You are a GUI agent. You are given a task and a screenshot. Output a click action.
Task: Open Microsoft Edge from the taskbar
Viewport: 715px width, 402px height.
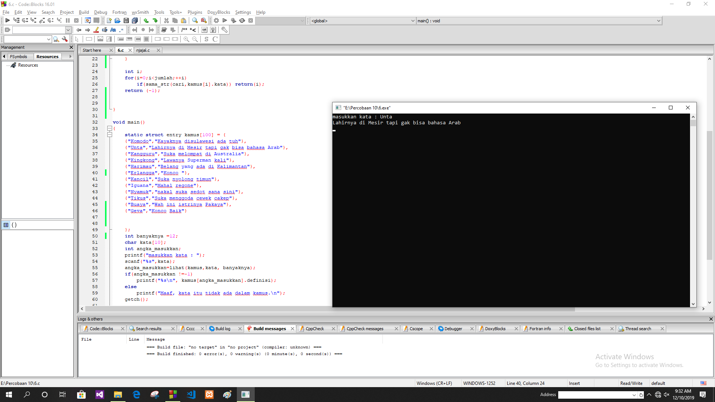(136, 395)
